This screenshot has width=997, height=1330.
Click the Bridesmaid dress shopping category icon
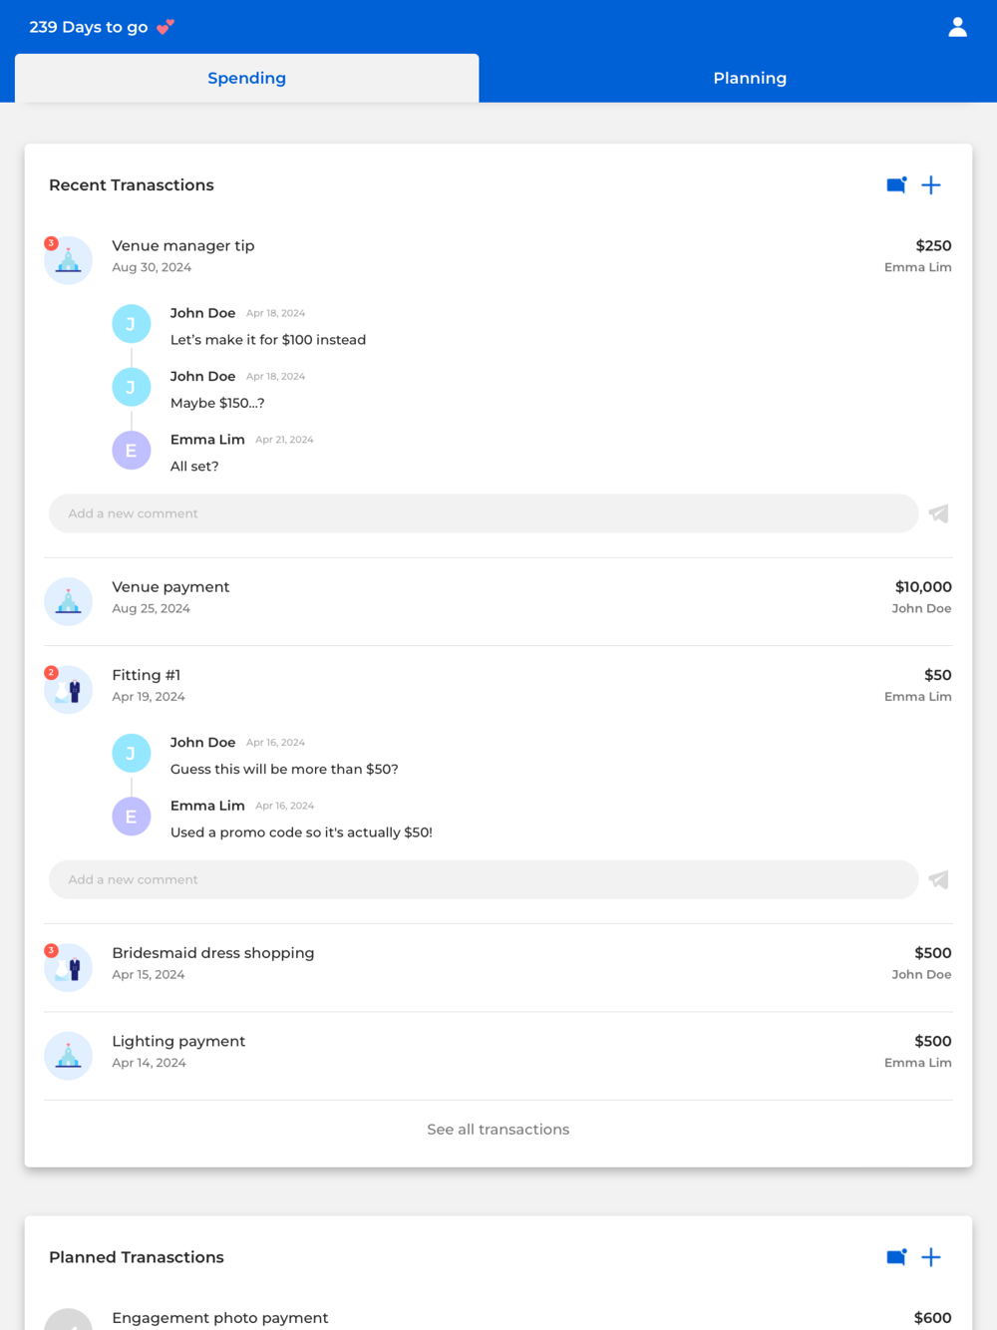pos(69,967)
